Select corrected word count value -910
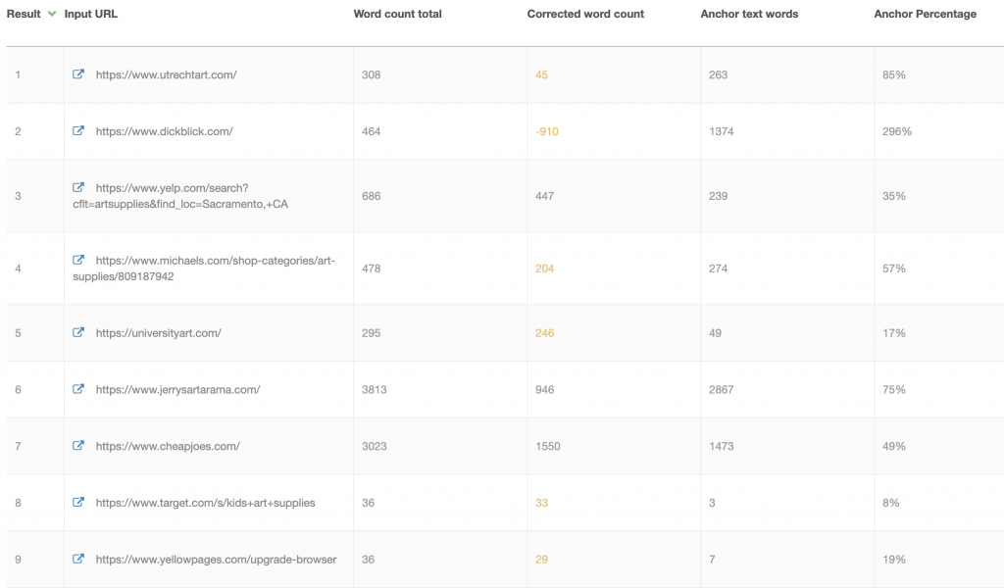Screen dimensions: 1004x588 tap(547, 131)
